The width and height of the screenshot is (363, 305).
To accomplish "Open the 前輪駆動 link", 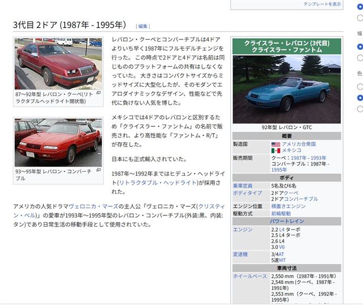I will [x=281, y=213].
